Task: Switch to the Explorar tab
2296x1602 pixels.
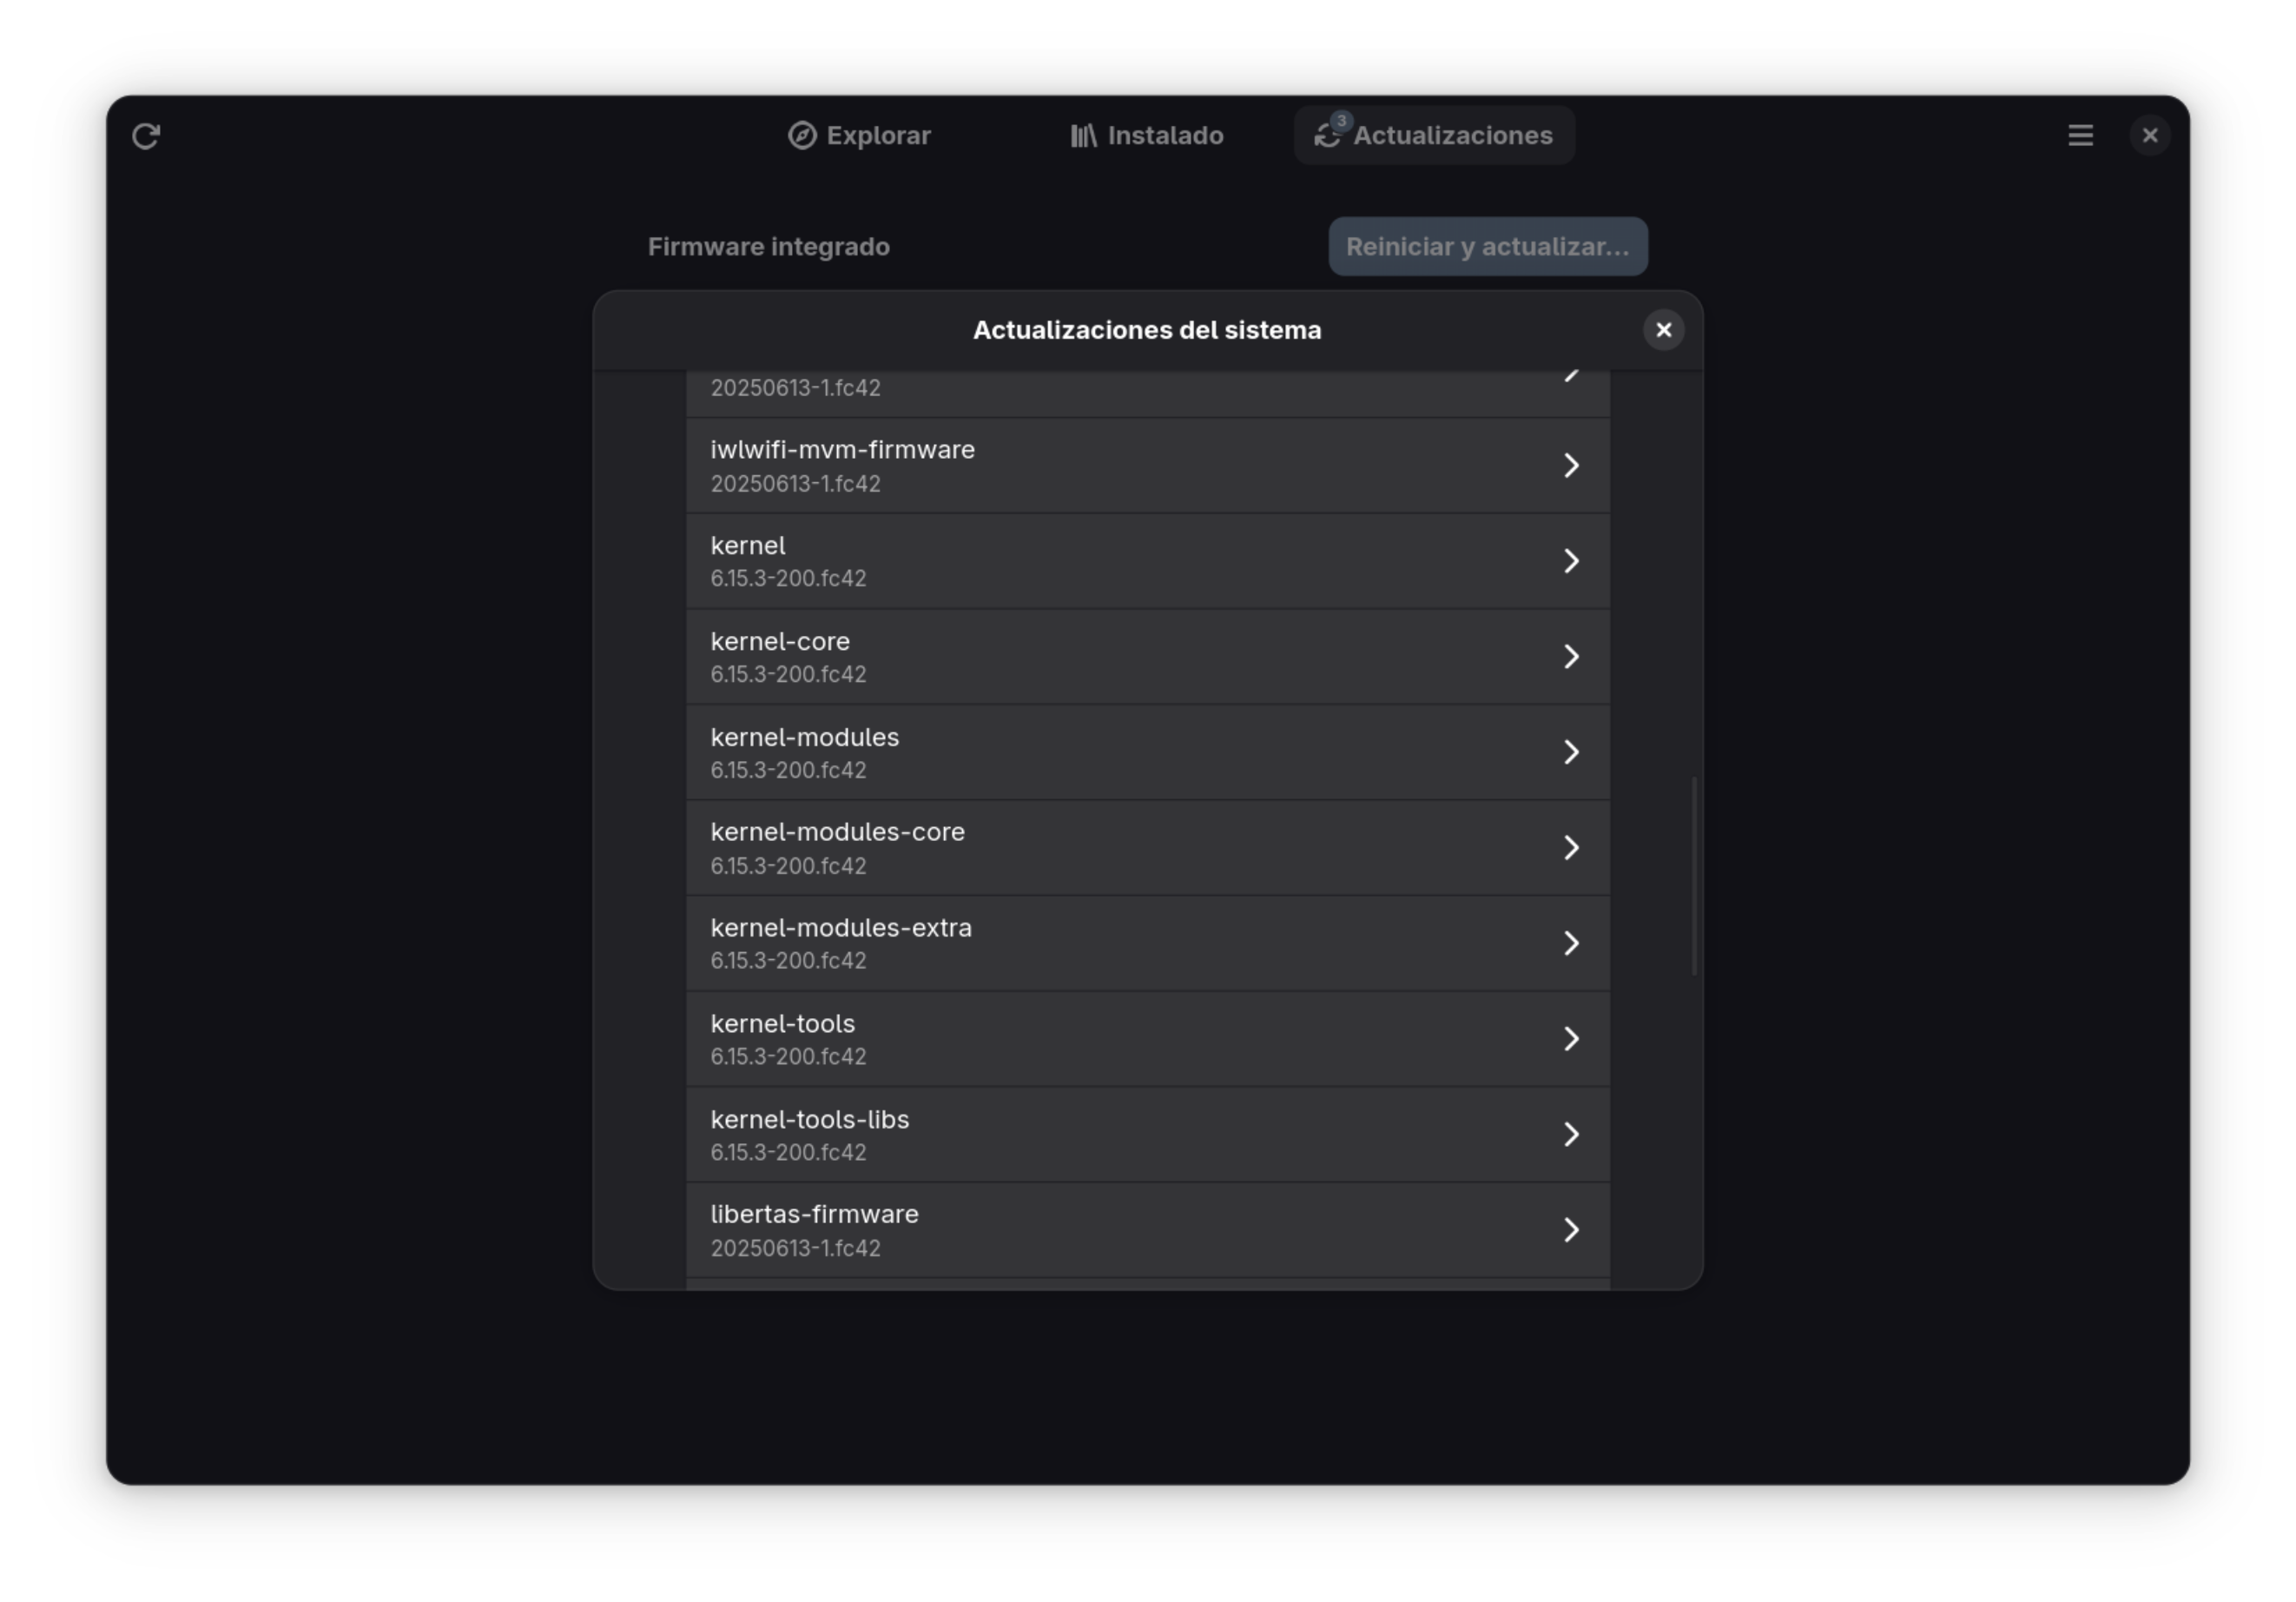Action: (859, 135)
